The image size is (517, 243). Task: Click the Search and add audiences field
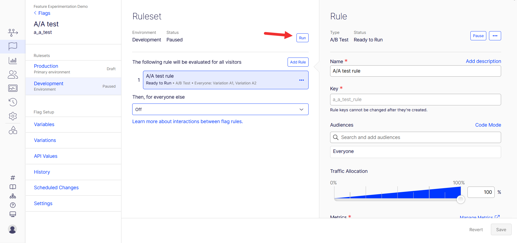pos(415,137)
